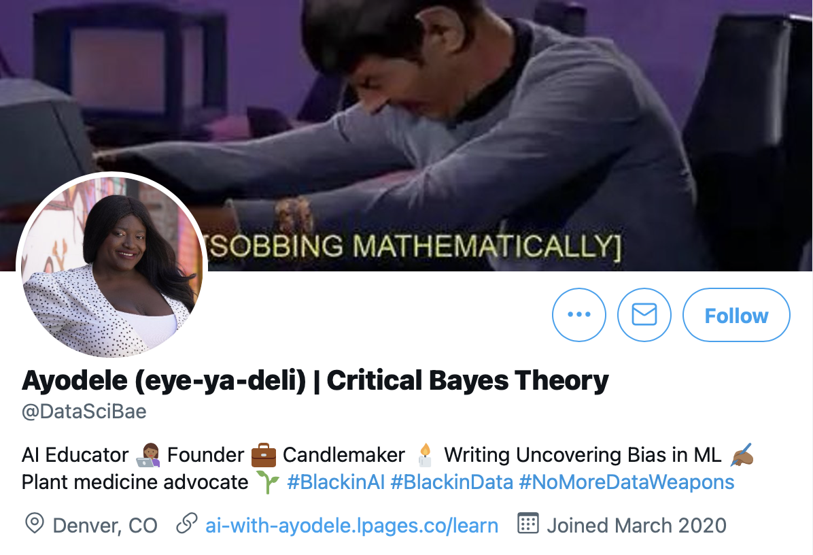Open the #NoMoreDataWeapons hashtag
The width and height of the screenshot is (813, 555).
pyautogui.click(x=626, y=482)
